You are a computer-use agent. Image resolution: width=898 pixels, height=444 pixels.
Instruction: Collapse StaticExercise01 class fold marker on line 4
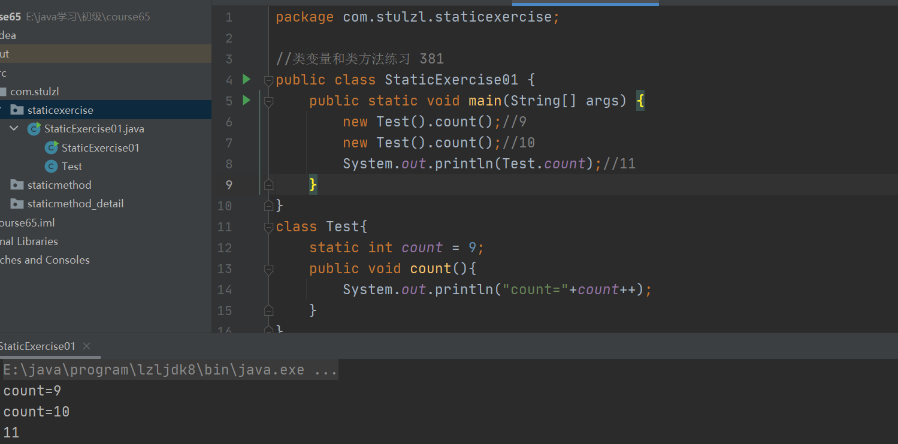[x=268, y=80]
